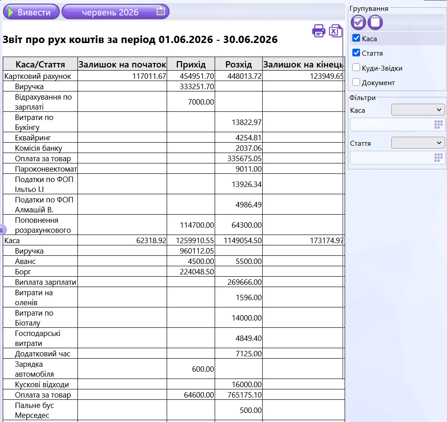Screen dimensions: 447x422
Task: Click the 62318.92 opening balance value
Action: coord(151,240)
